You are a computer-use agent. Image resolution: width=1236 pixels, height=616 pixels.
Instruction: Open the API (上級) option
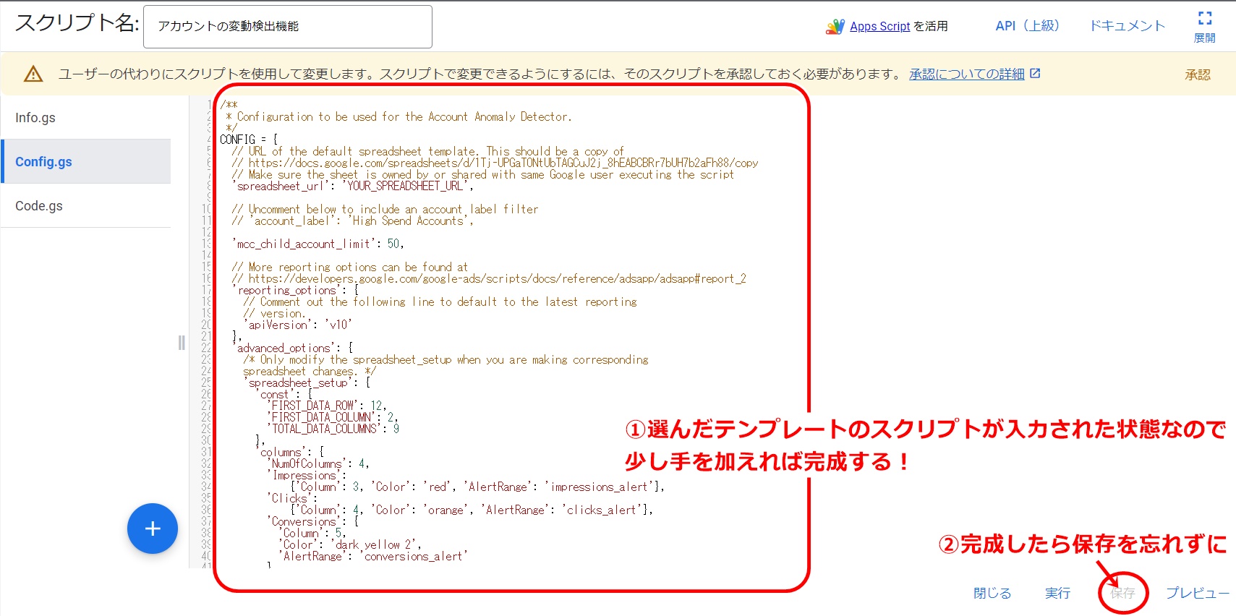[x=1027, y=26]
